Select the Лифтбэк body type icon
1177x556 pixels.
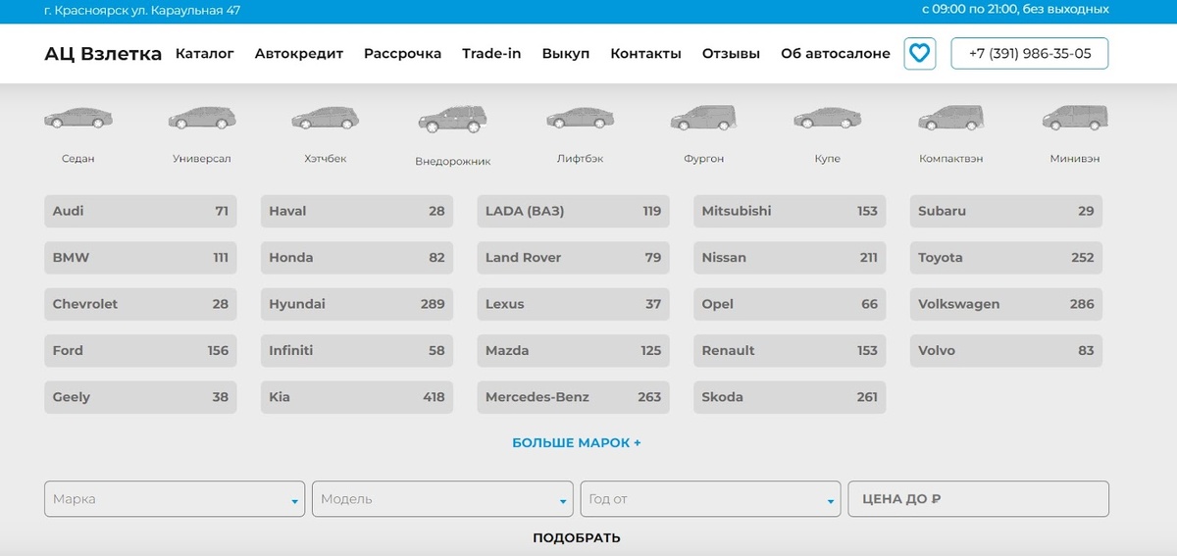coord(581,119)
